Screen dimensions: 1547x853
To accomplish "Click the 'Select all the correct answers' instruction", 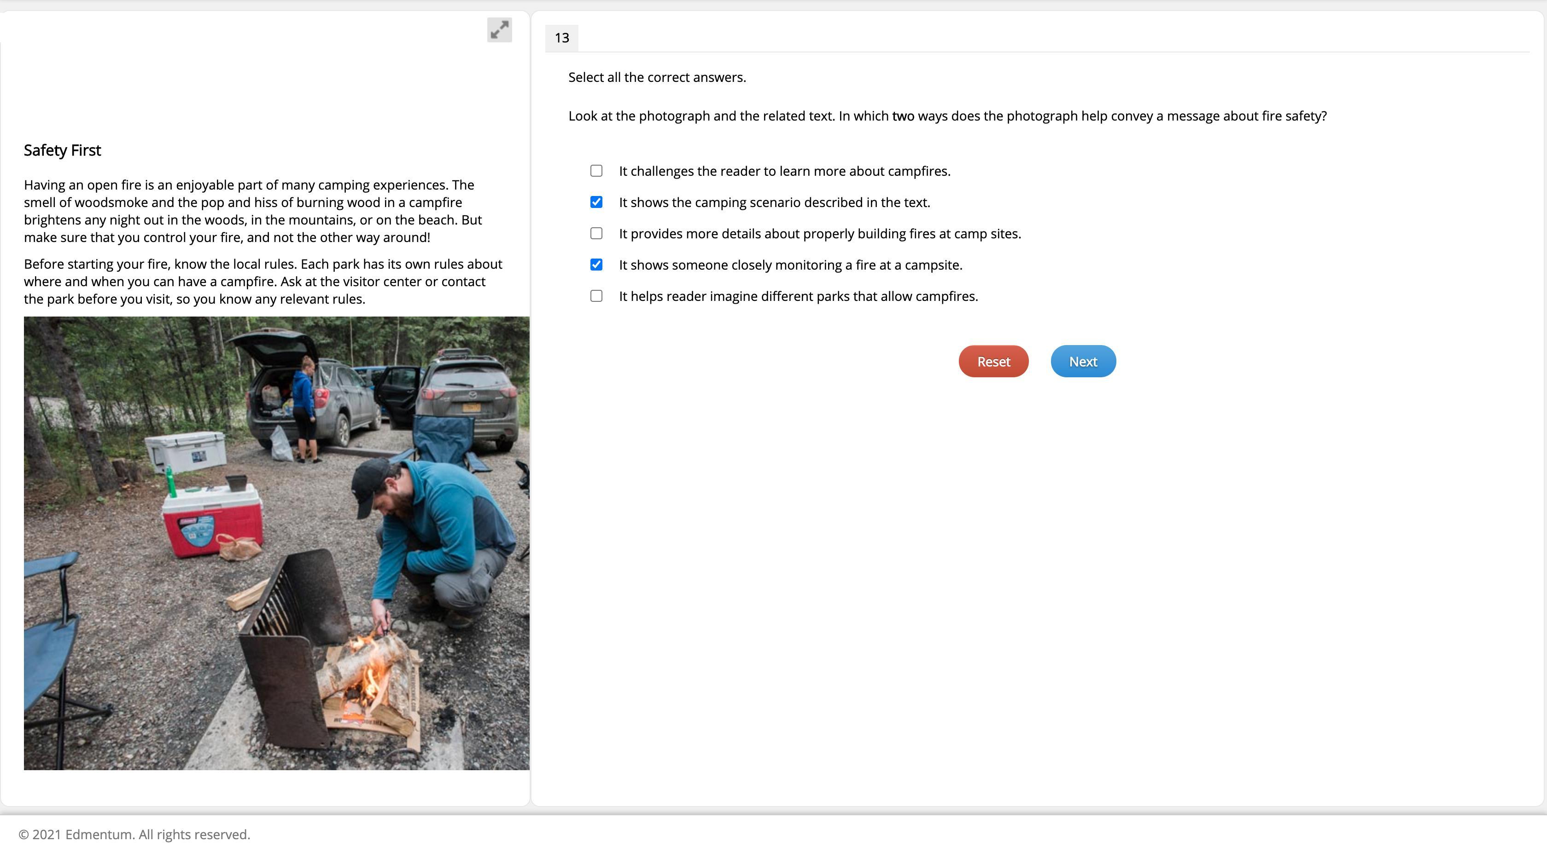I will [x=657, y=77].
